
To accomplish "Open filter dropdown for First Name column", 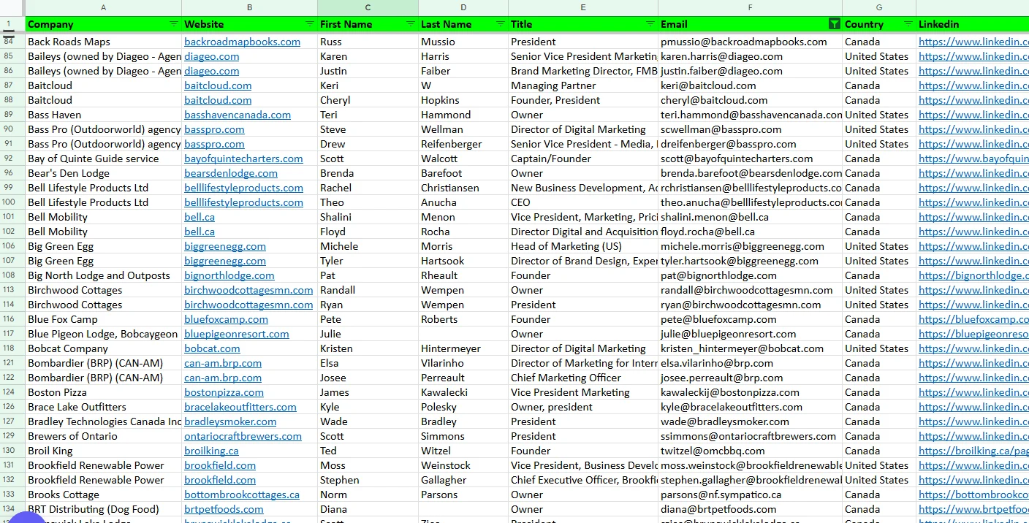I will [x=411, y=24].
